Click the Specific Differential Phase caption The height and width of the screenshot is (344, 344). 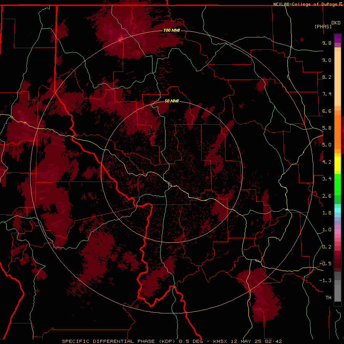[172, 341]
